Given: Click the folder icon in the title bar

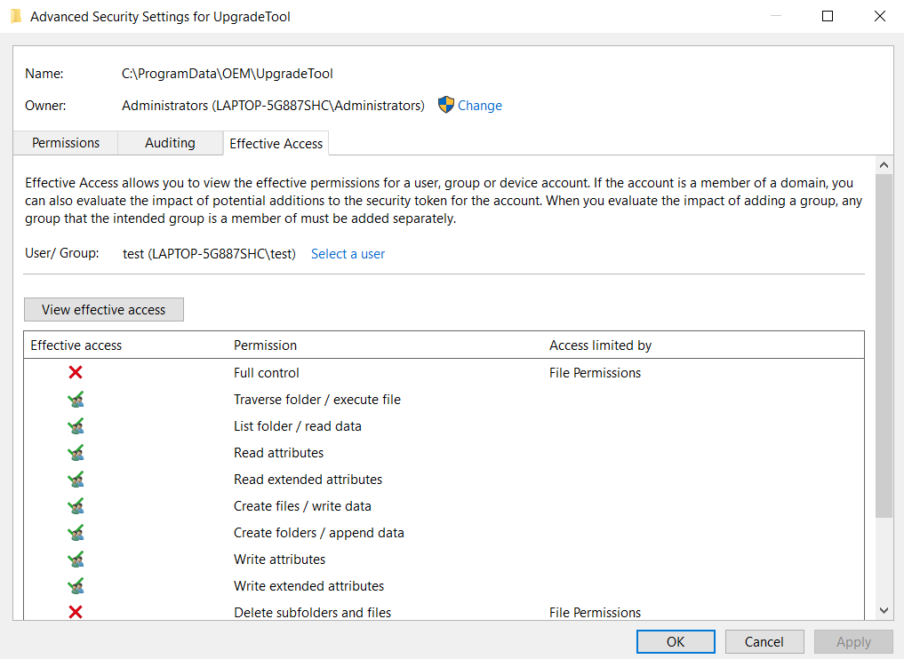Looking at the screenshot, I should [16, 17].
